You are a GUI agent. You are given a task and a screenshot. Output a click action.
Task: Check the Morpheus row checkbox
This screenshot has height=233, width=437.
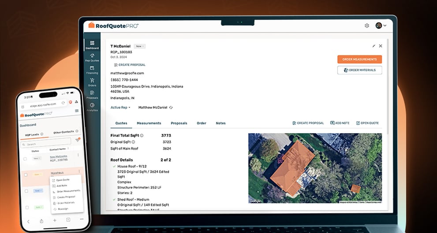coord(26,175)
